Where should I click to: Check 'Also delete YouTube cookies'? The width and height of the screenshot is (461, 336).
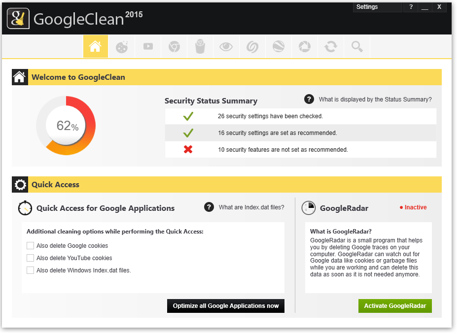click(x=30, y=258)
